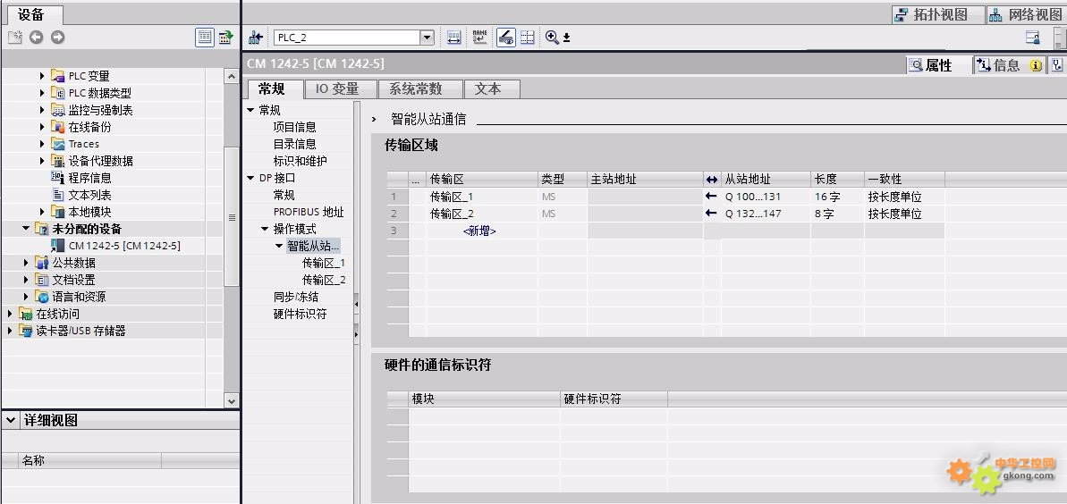The image size is (1067, 504).
Task: Click the diagnostics stethoscope tab icon
Action: click(1057, 65)
